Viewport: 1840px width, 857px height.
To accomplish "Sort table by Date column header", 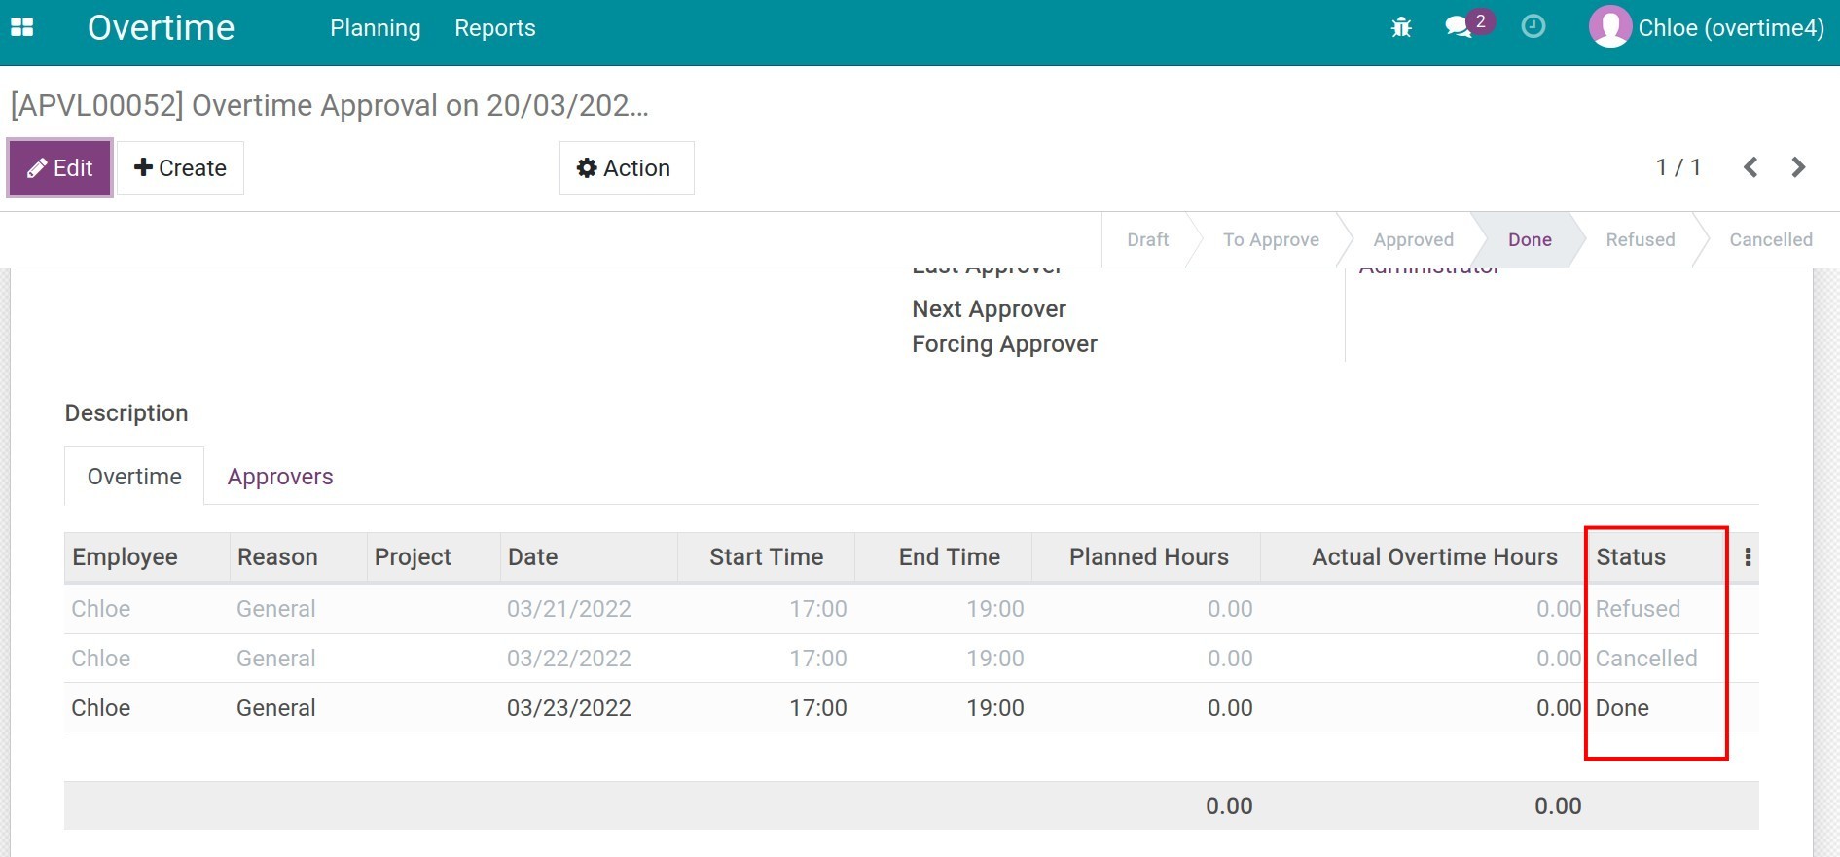I will [x=532, y=557].
